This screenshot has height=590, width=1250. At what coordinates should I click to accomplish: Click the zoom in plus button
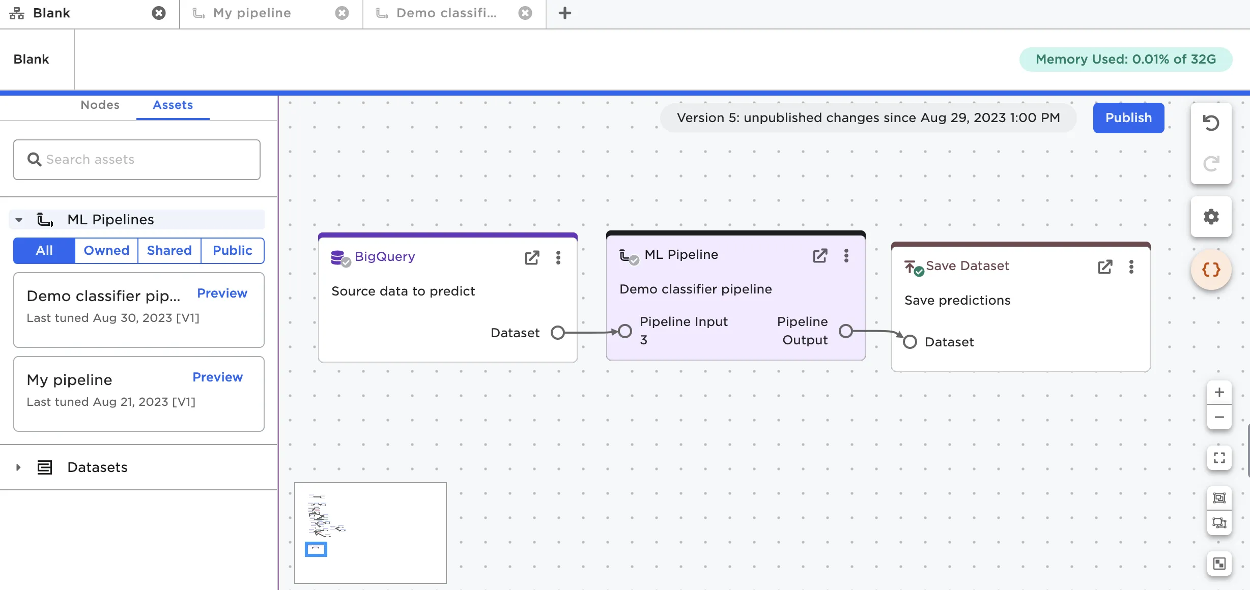(1219, 392)
